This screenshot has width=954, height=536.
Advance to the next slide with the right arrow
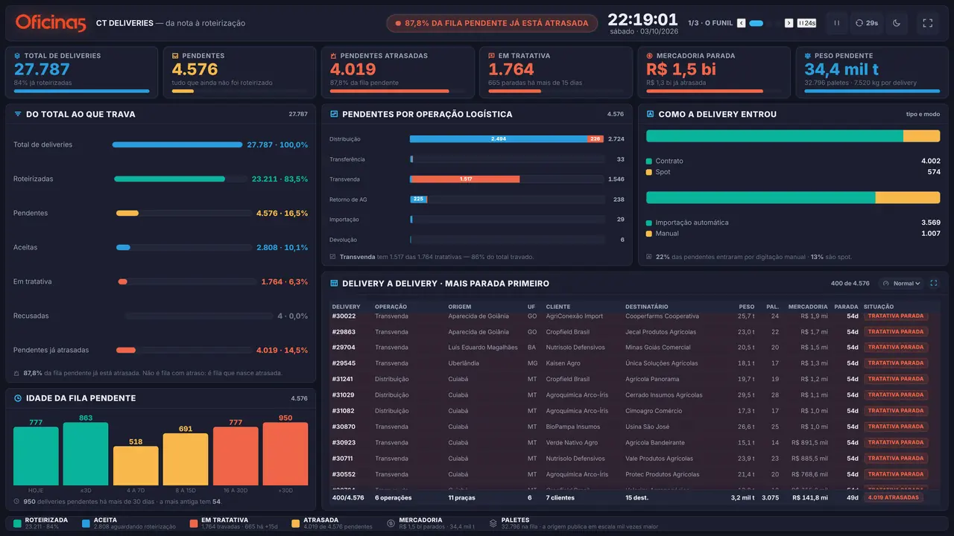[x=789, y=23]
